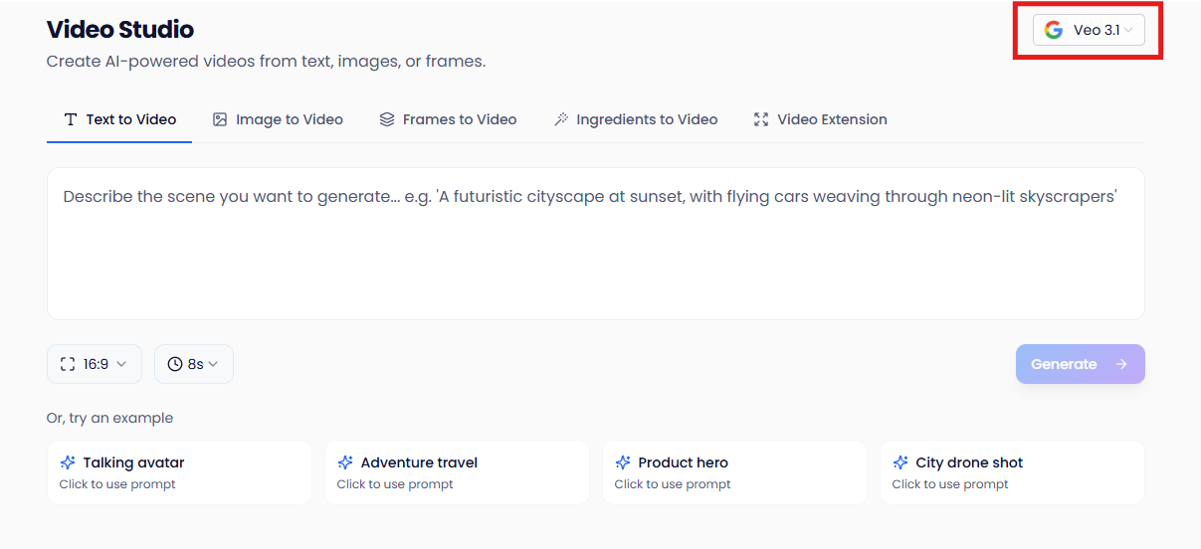Expand the 16:9 aspect ratio dropdown
Viewport: 1201px width, 549px height.
95,364
